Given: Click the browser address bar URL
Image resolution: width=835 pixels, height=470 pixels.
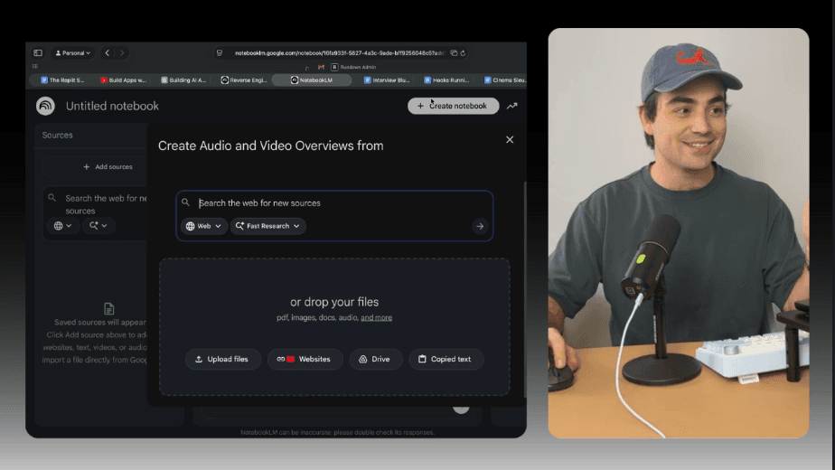Looking at the screenshot, I should coord(339,52).
